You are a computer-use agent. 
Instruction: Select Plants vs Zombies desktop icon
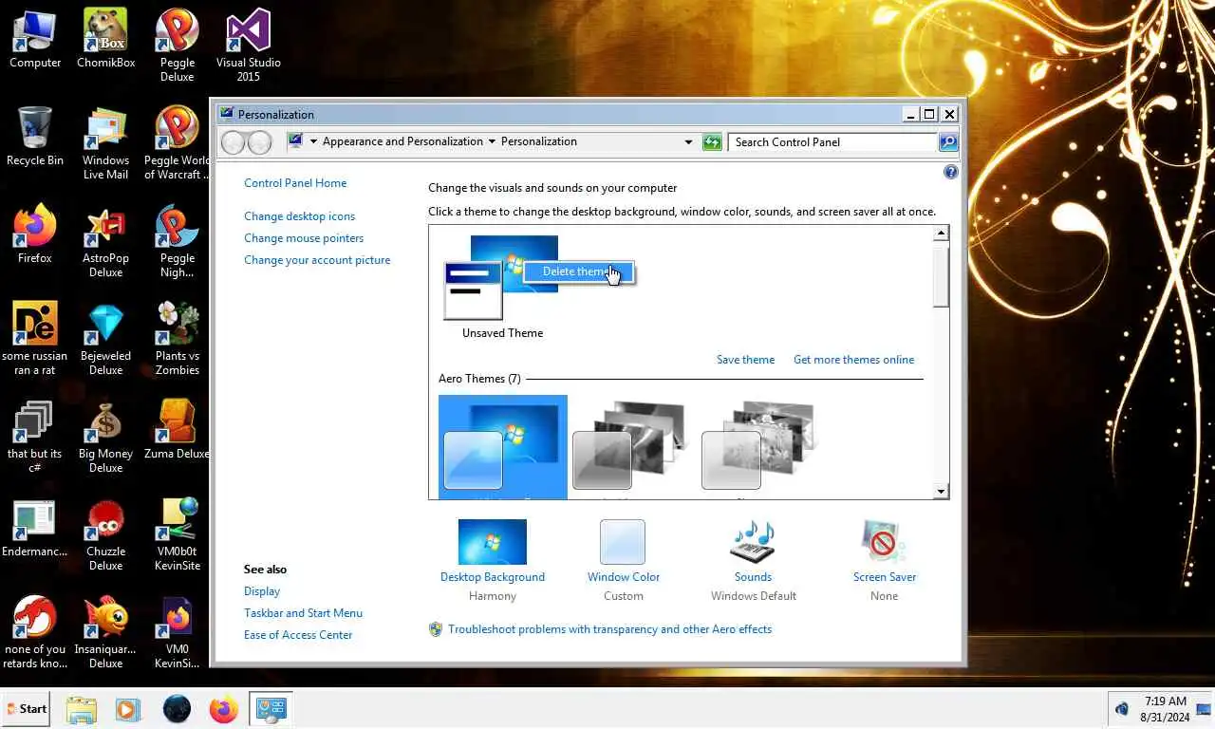(x=177, y=339)
